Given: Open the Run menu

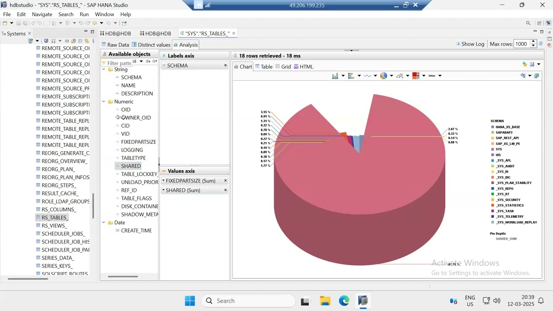Looking at the screenshot, I should [x=84, y=14].
